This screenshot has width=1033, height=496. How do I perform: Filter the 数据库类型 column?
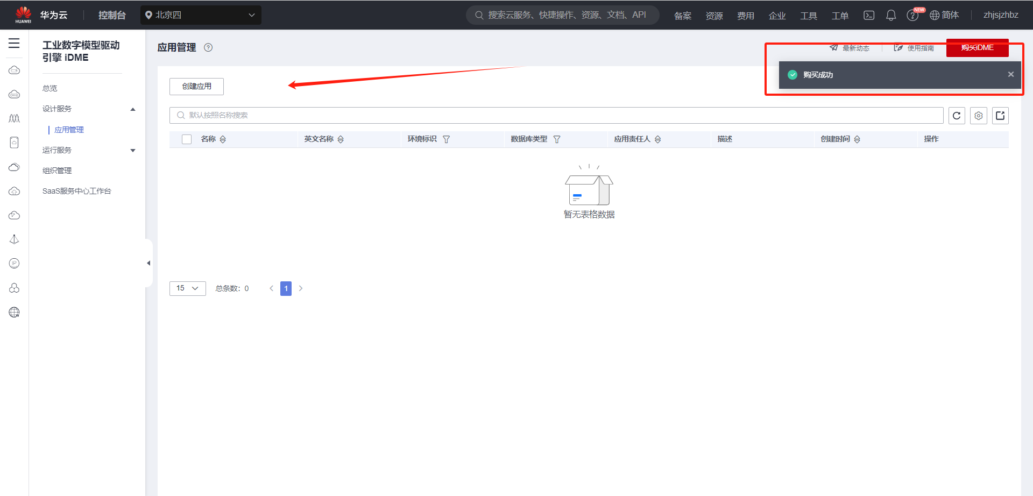(557, 139)
